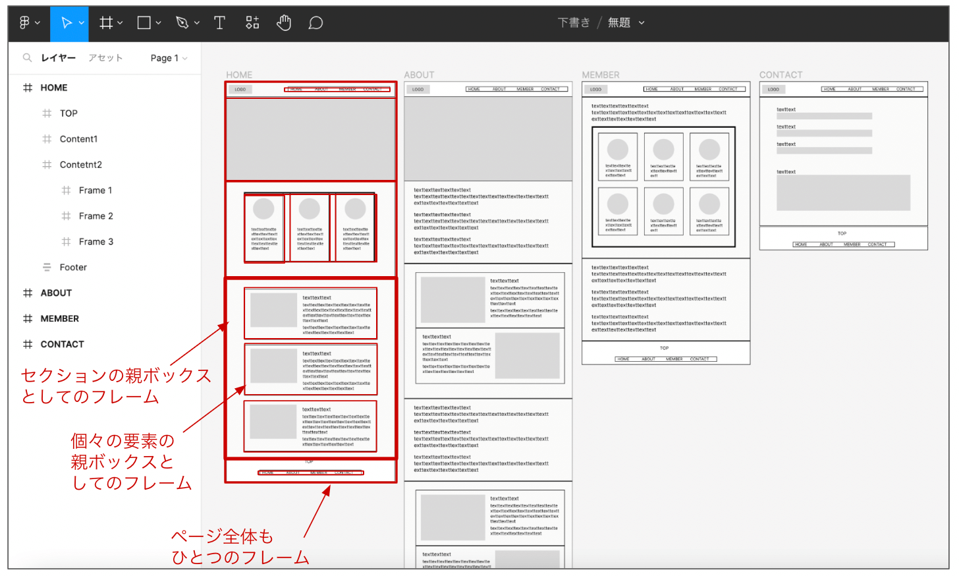The height and width of the screenshot is (576, 959).
Task: Click the TOP footer text in CONTACT frame
Action: (842, 233)
